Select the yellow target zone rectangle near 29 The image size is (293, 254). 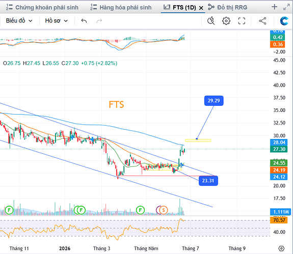tap(198, 140)
